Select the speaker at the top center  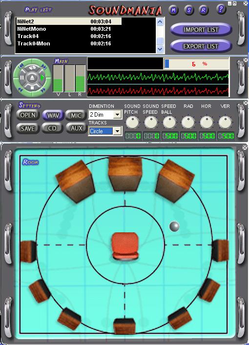[x=125, y=173]
